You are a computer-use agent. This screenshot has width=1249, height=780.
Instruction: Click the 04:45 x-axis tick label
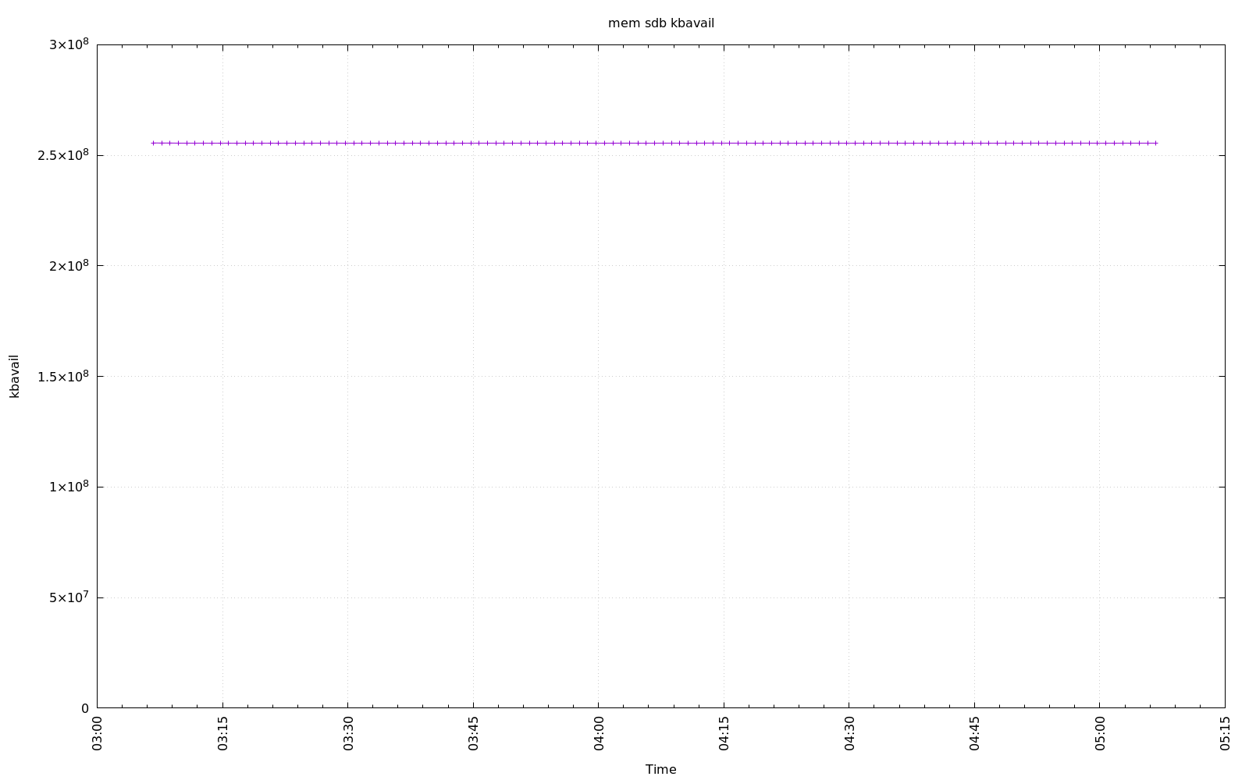[974, 734]
